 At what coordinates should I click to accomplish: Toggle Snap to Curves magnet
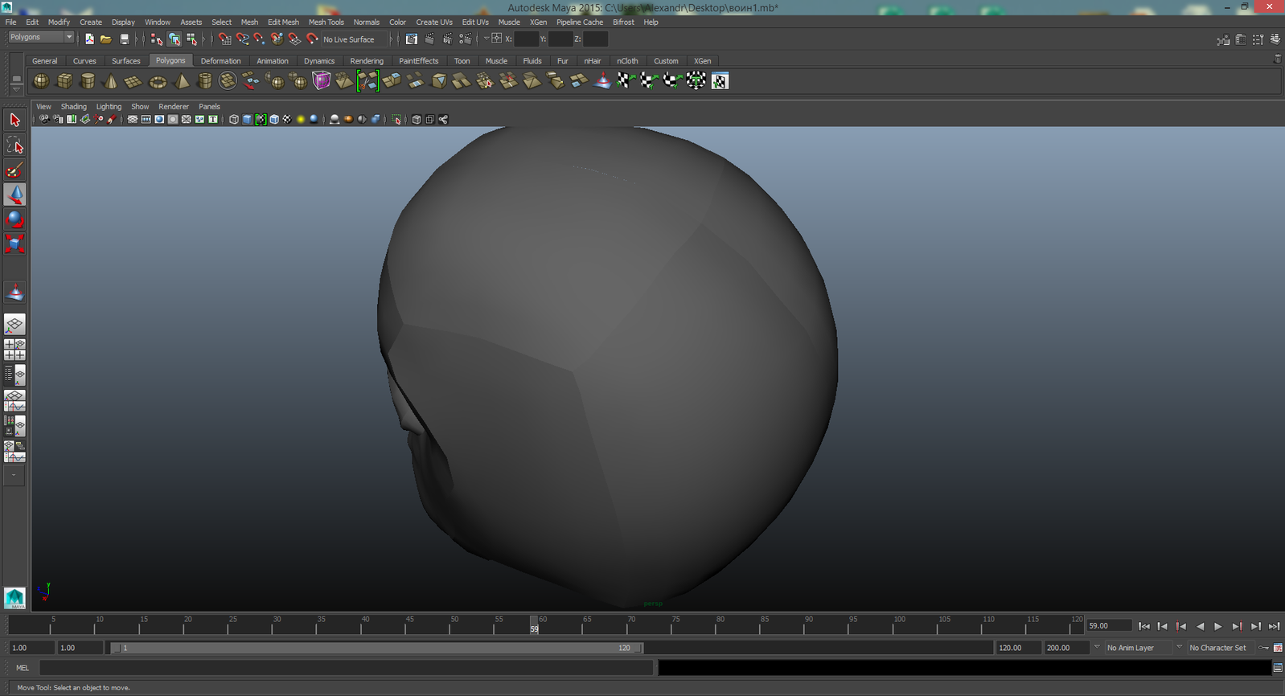coord(242,39)
